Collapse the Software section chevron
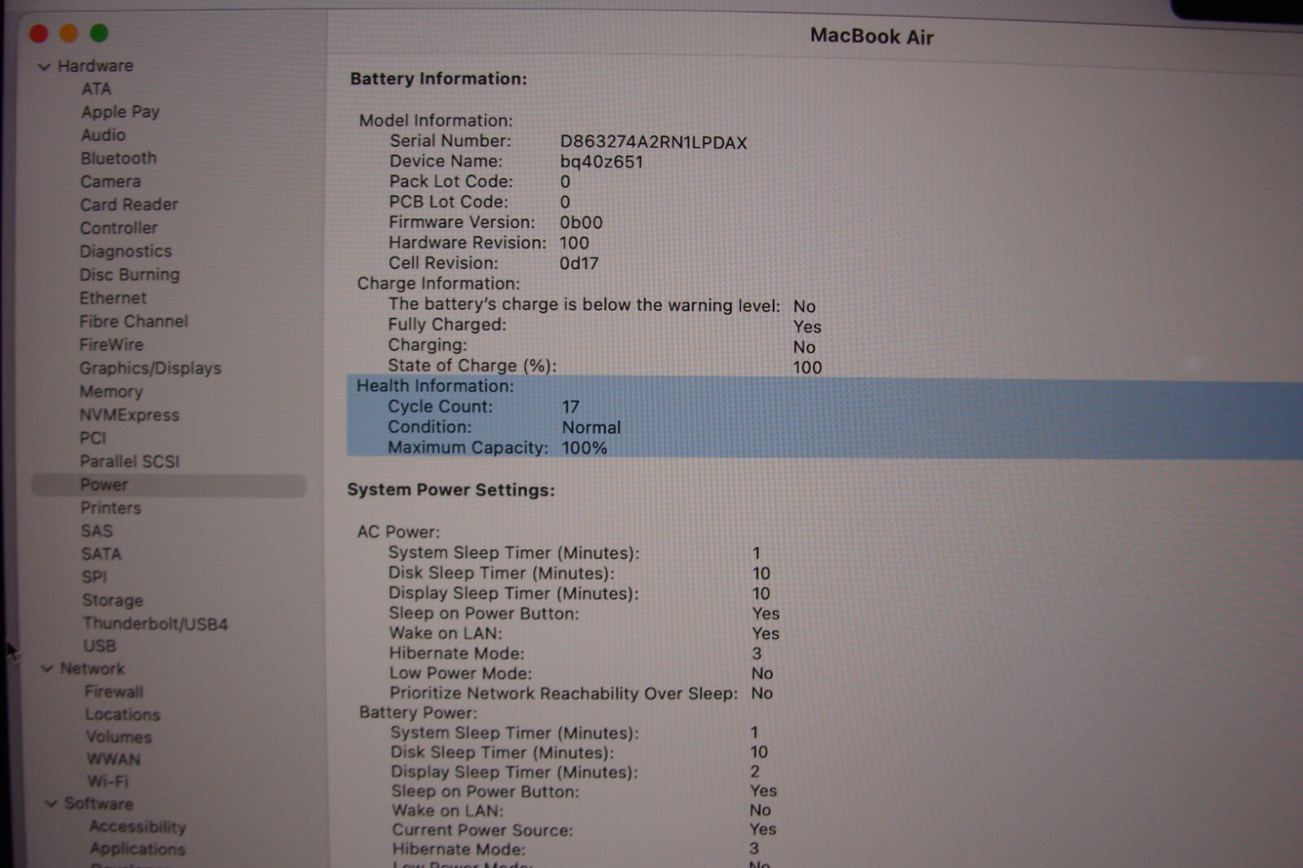Image resolution: width=1303 pixels, height=868 pixels. [51, 804]
